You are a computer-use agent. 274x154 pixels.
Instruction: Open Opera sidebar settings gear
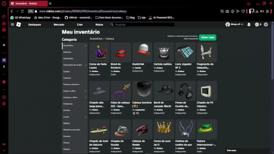point(4,104)
